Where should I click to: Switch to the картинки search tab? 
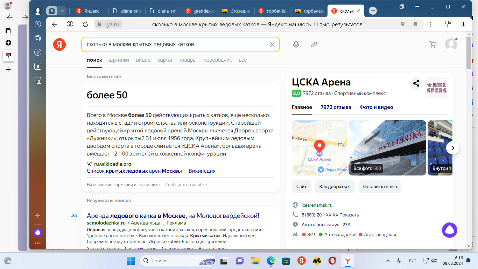(x=118, y=60)
